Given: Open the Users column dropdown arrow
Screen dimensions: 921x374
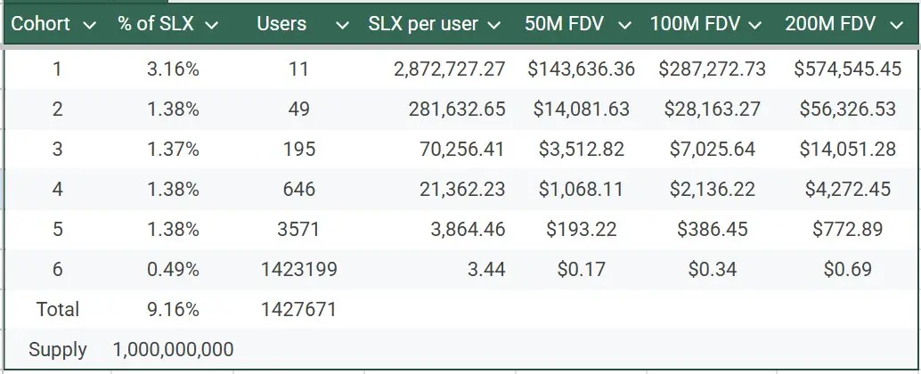Looking at the screenshot, I should pos(342,26).
